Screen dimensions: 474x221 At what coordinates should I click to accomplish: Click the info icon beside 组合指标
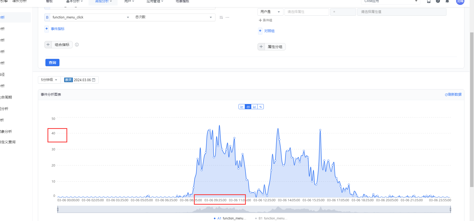(77, 45)
